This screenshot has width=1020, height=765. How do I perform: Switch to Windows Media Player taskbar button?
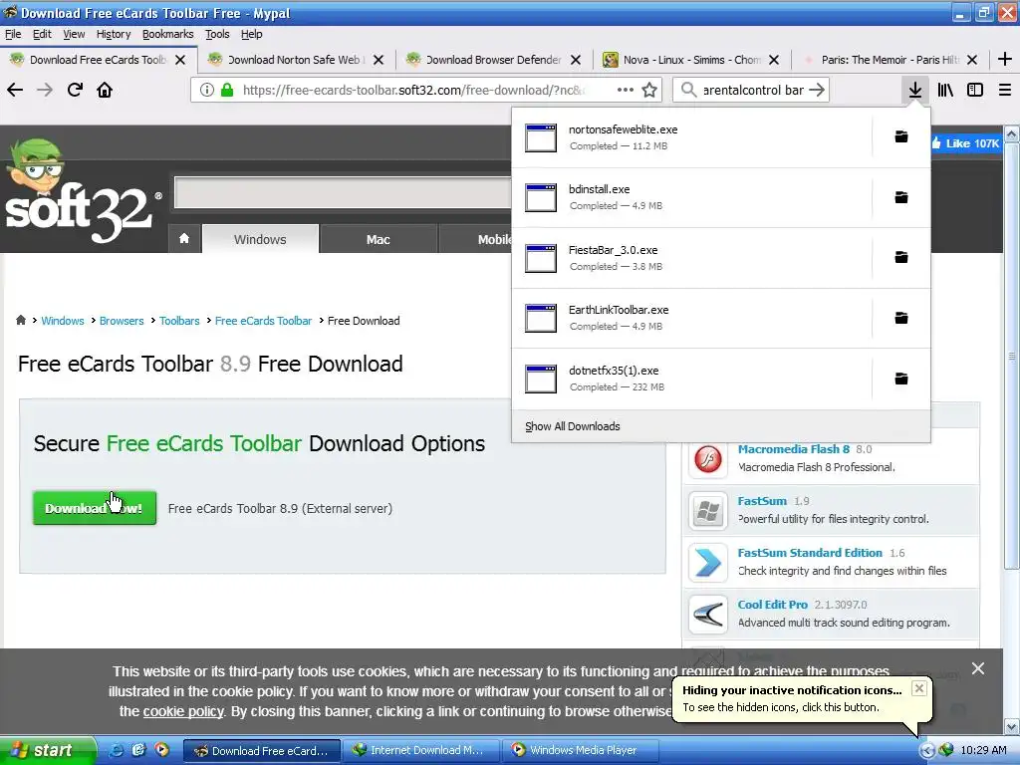coord(581,750)
